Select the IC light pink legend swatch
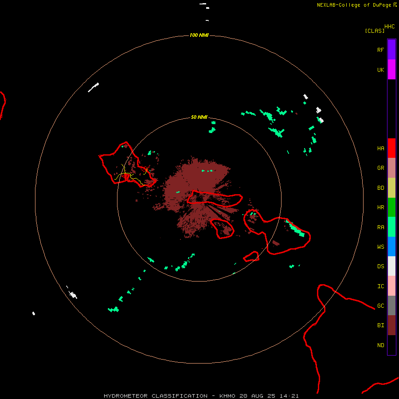Screen dimensions: 399x399 pyautogui.click(x=391, y=286)
